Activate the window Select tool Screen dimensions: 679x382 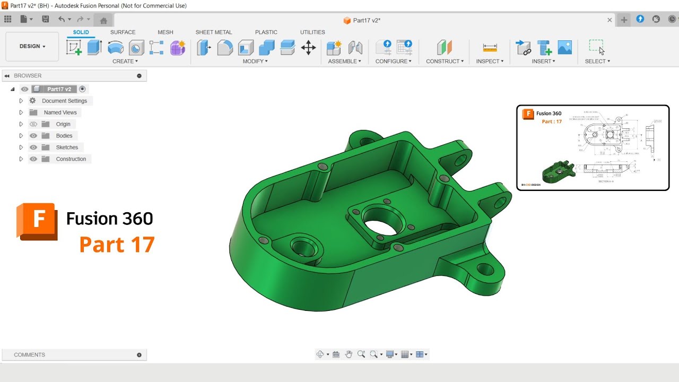pyautogui.click(x=597, y=47)
